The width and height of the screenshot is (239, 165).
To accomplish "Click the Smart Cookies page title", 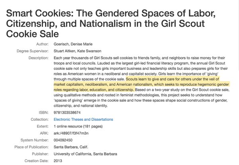I will 111,24.
